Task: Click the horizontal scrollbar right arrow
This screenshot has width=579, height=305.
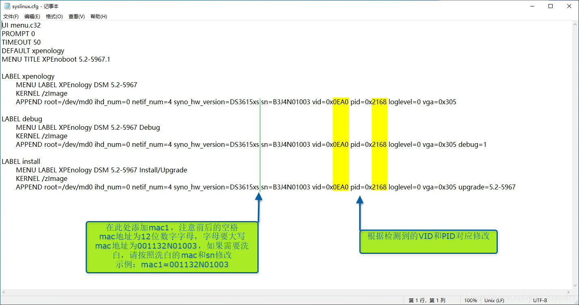Action: tap(568, 292)
